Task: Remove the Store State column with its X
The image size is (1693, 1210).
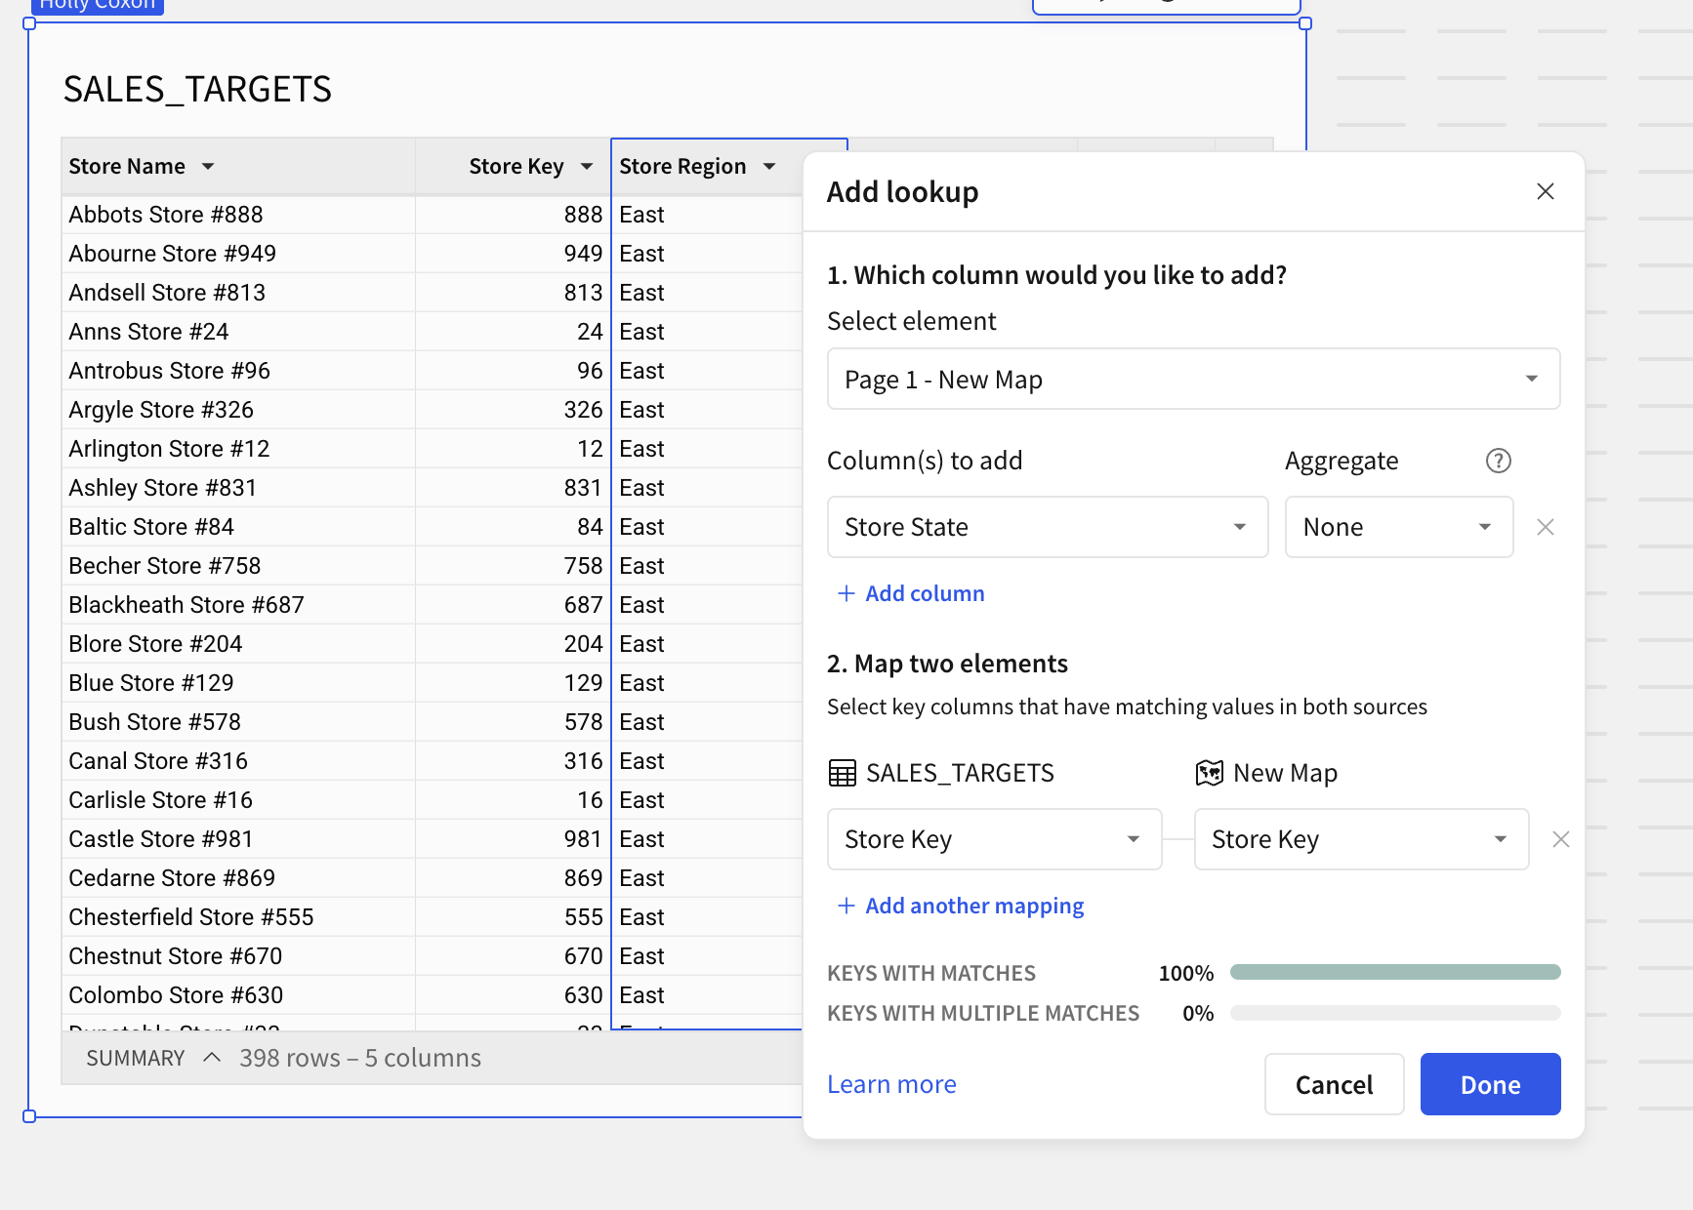Action: (1546, 527)
